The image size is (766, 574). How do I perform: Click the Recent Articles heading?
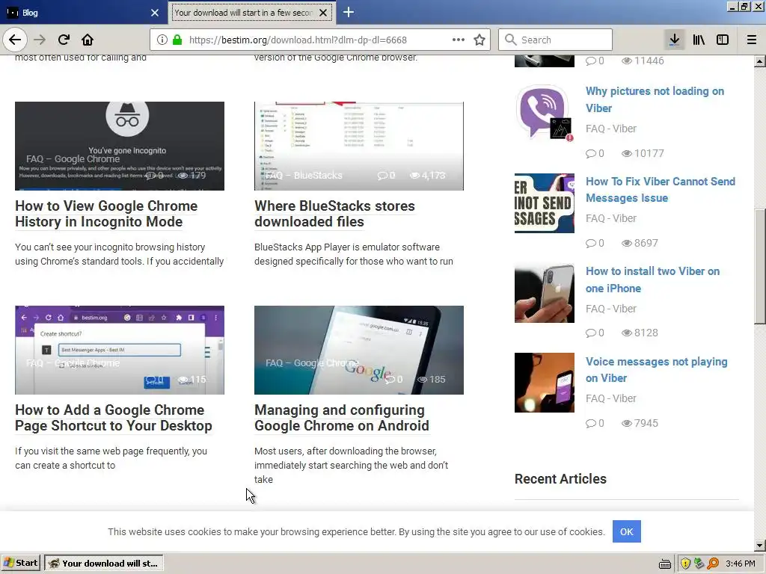click(x=560, y=479)
